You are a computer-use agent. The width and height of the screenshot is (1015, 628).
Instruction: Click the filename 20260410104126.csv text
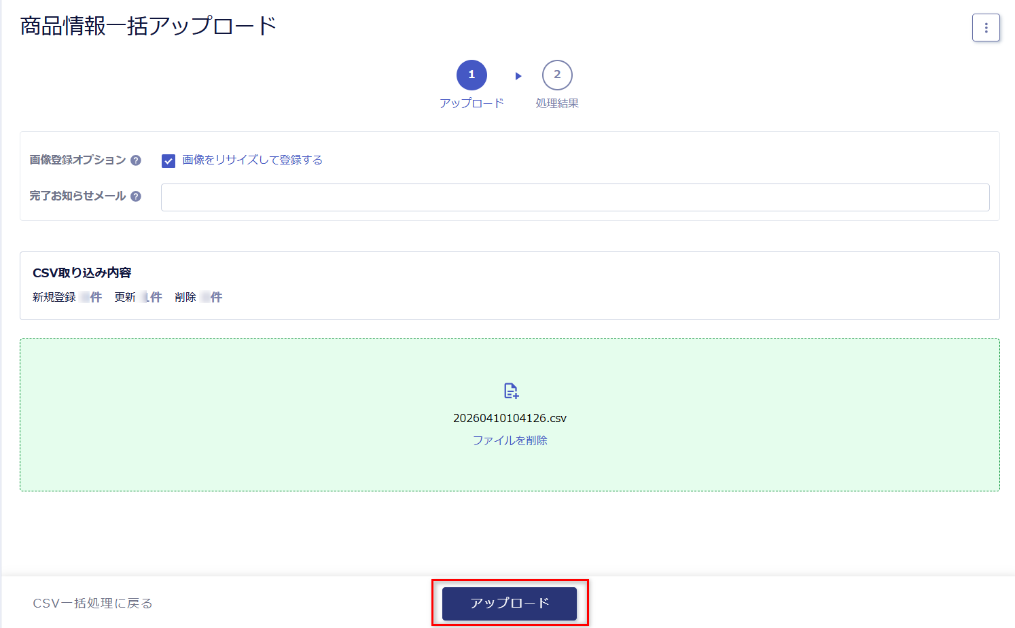pyautogui.click(x=510, y=417)
